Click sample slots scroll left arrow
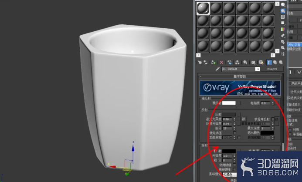The height and width of the screenshot is (182, 302). coord(198,55)
